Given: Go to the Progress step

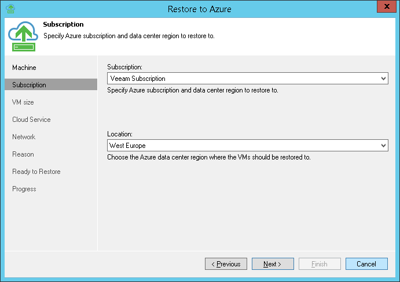Looking at the screenshot, I should pos(24,189).
